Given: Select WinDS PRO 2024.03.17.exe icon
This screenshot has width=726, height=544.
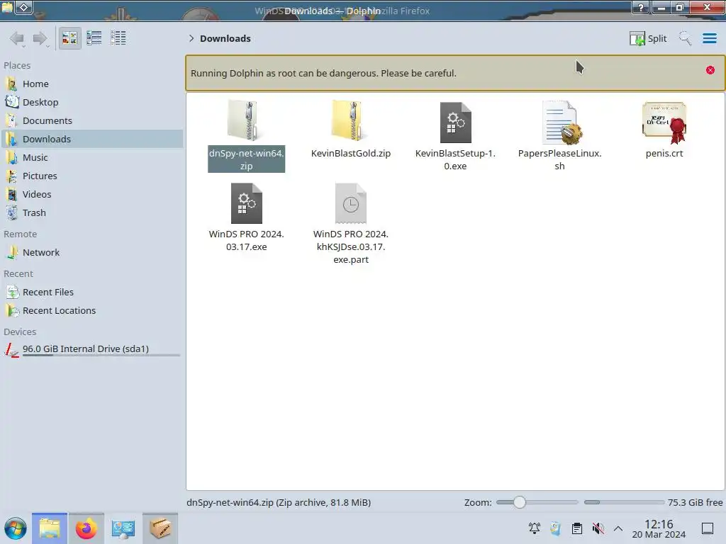Looking at the screenshot, I should pyautogui.click(x=246, y=203).
